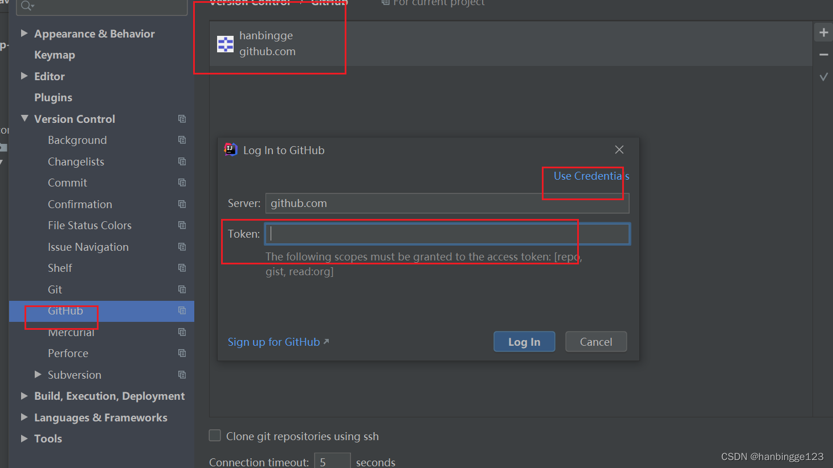This screenshot has width=833, height=468.
Task: Expand Build, Execution, Deployment section
Action: (24, 396)
